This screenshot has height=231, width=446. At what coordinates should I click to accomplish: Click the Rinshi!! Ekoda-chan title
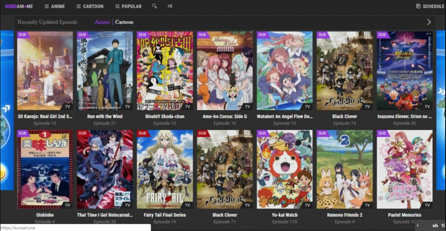click(x=165, y=116)
